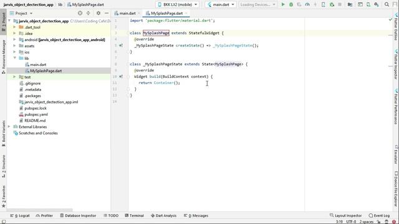
Task: Open the TODO tool window
Action: [x=111, y=216]
